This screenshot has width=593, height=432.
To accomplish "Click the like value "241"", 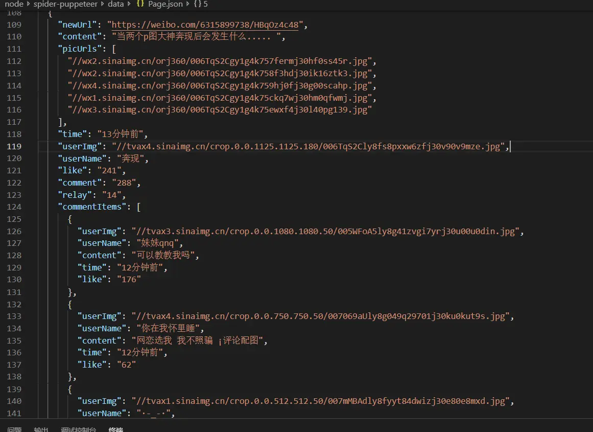I will click(109, 170).
